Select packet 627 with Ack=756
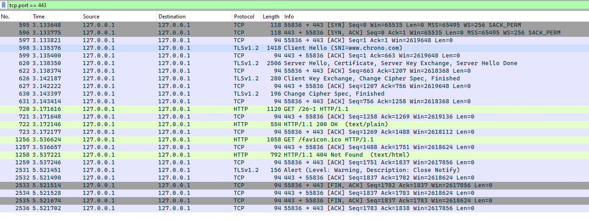 294,86
